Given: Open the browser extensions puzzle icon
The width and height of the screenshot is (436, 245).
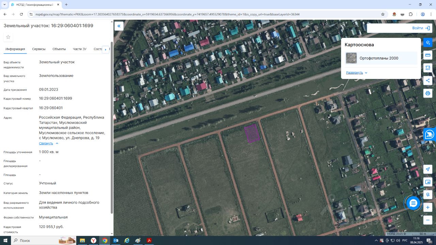Looking at the screenshot, I should 410,14.
